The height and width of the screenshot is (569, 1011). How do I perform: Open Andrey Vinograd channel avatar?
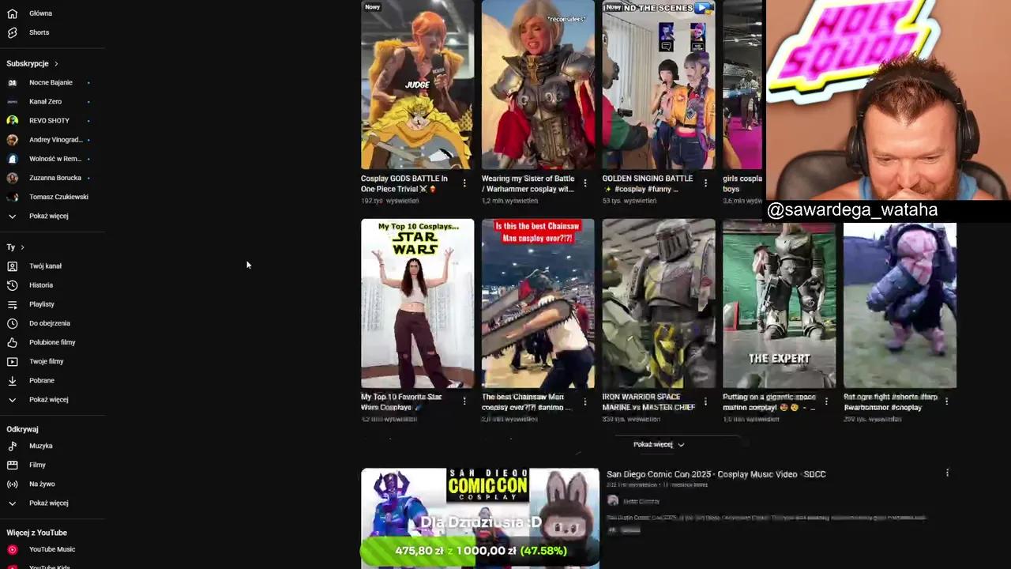12,140
